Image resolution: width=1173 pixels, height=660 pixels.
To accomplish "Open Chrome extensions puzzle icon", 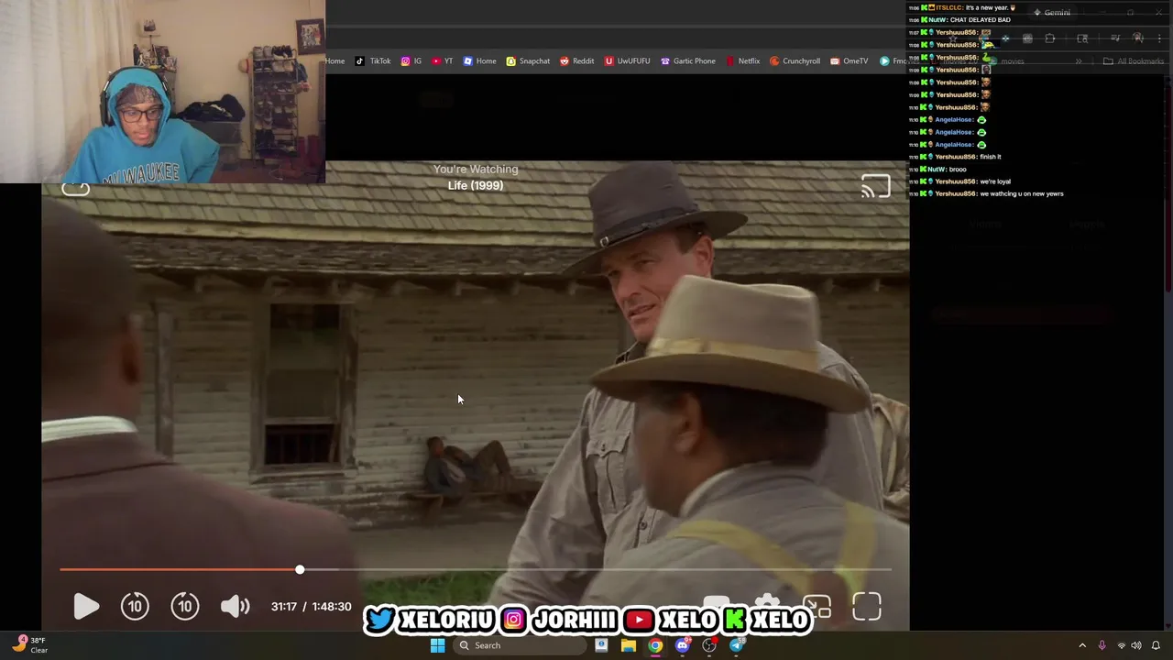I will pyautogui.click(x=1050, y=38).
